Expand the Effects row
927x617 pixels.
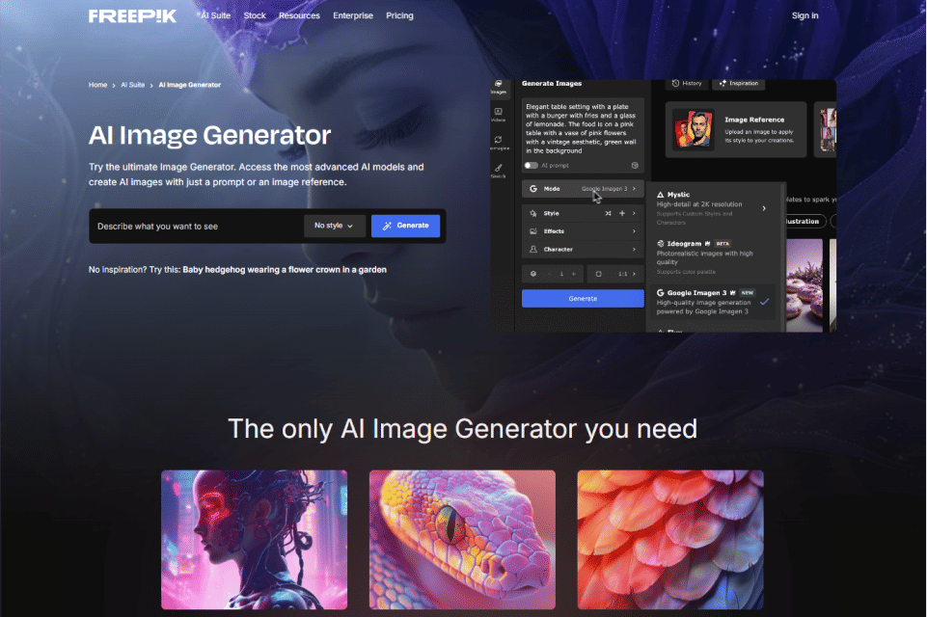(583, 231)
